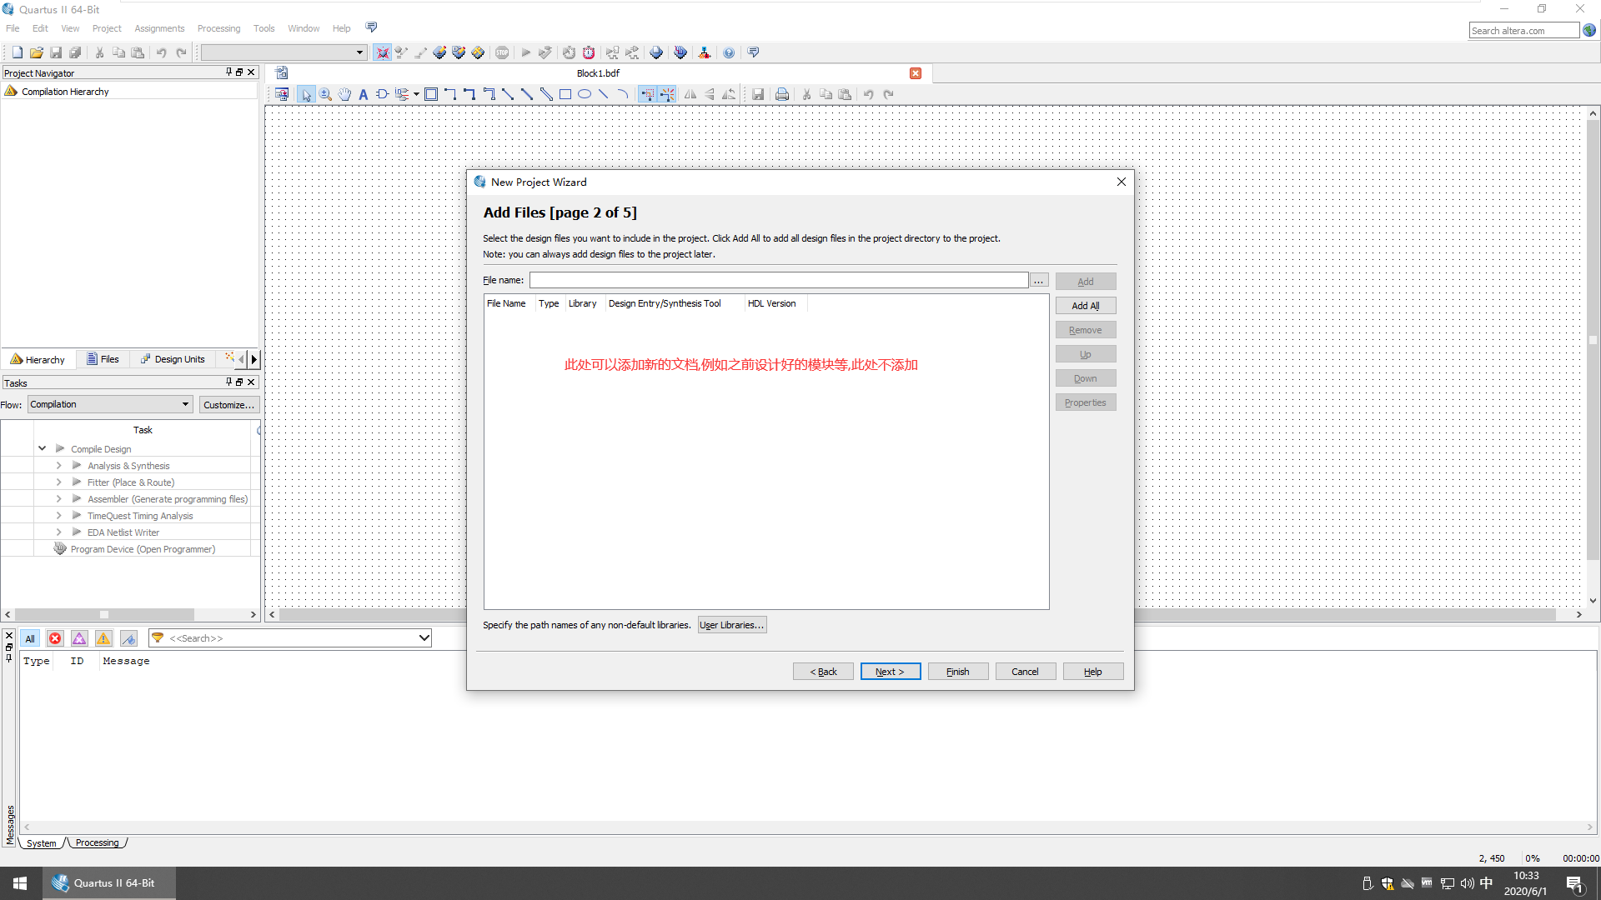Toggle the Processing tab in messages
The image size is (1601, 900).
click(x=96, y=842)
